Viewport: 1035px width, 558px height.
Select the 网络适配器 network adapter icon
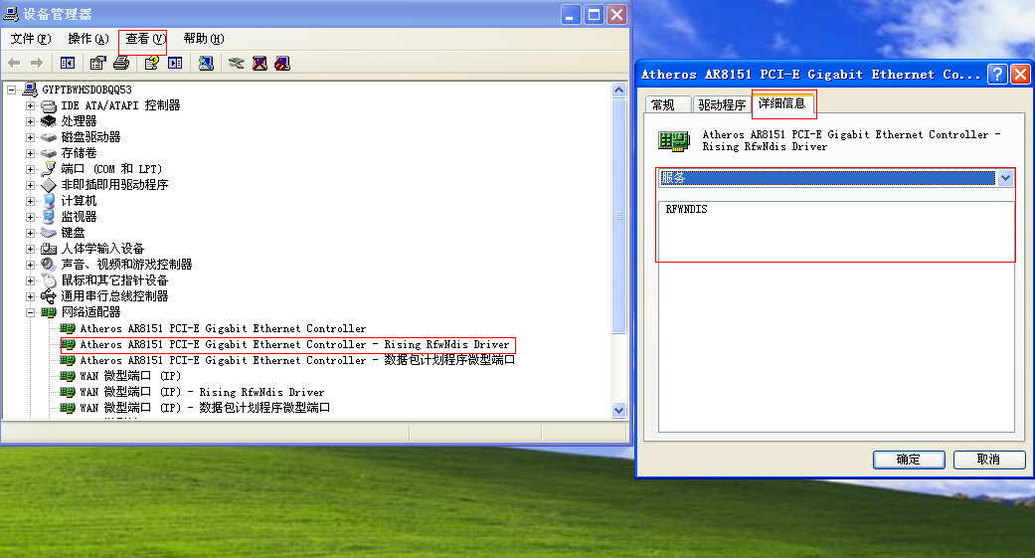point(48,311)
